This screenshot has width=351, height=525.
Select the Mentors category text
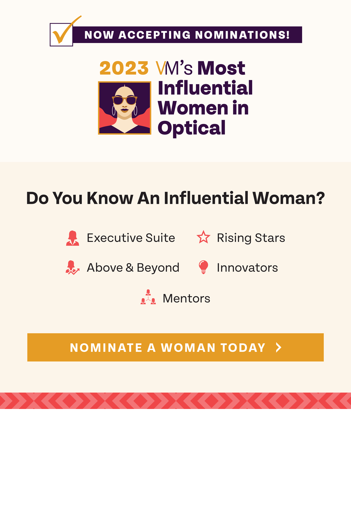[x=186, y=298]
